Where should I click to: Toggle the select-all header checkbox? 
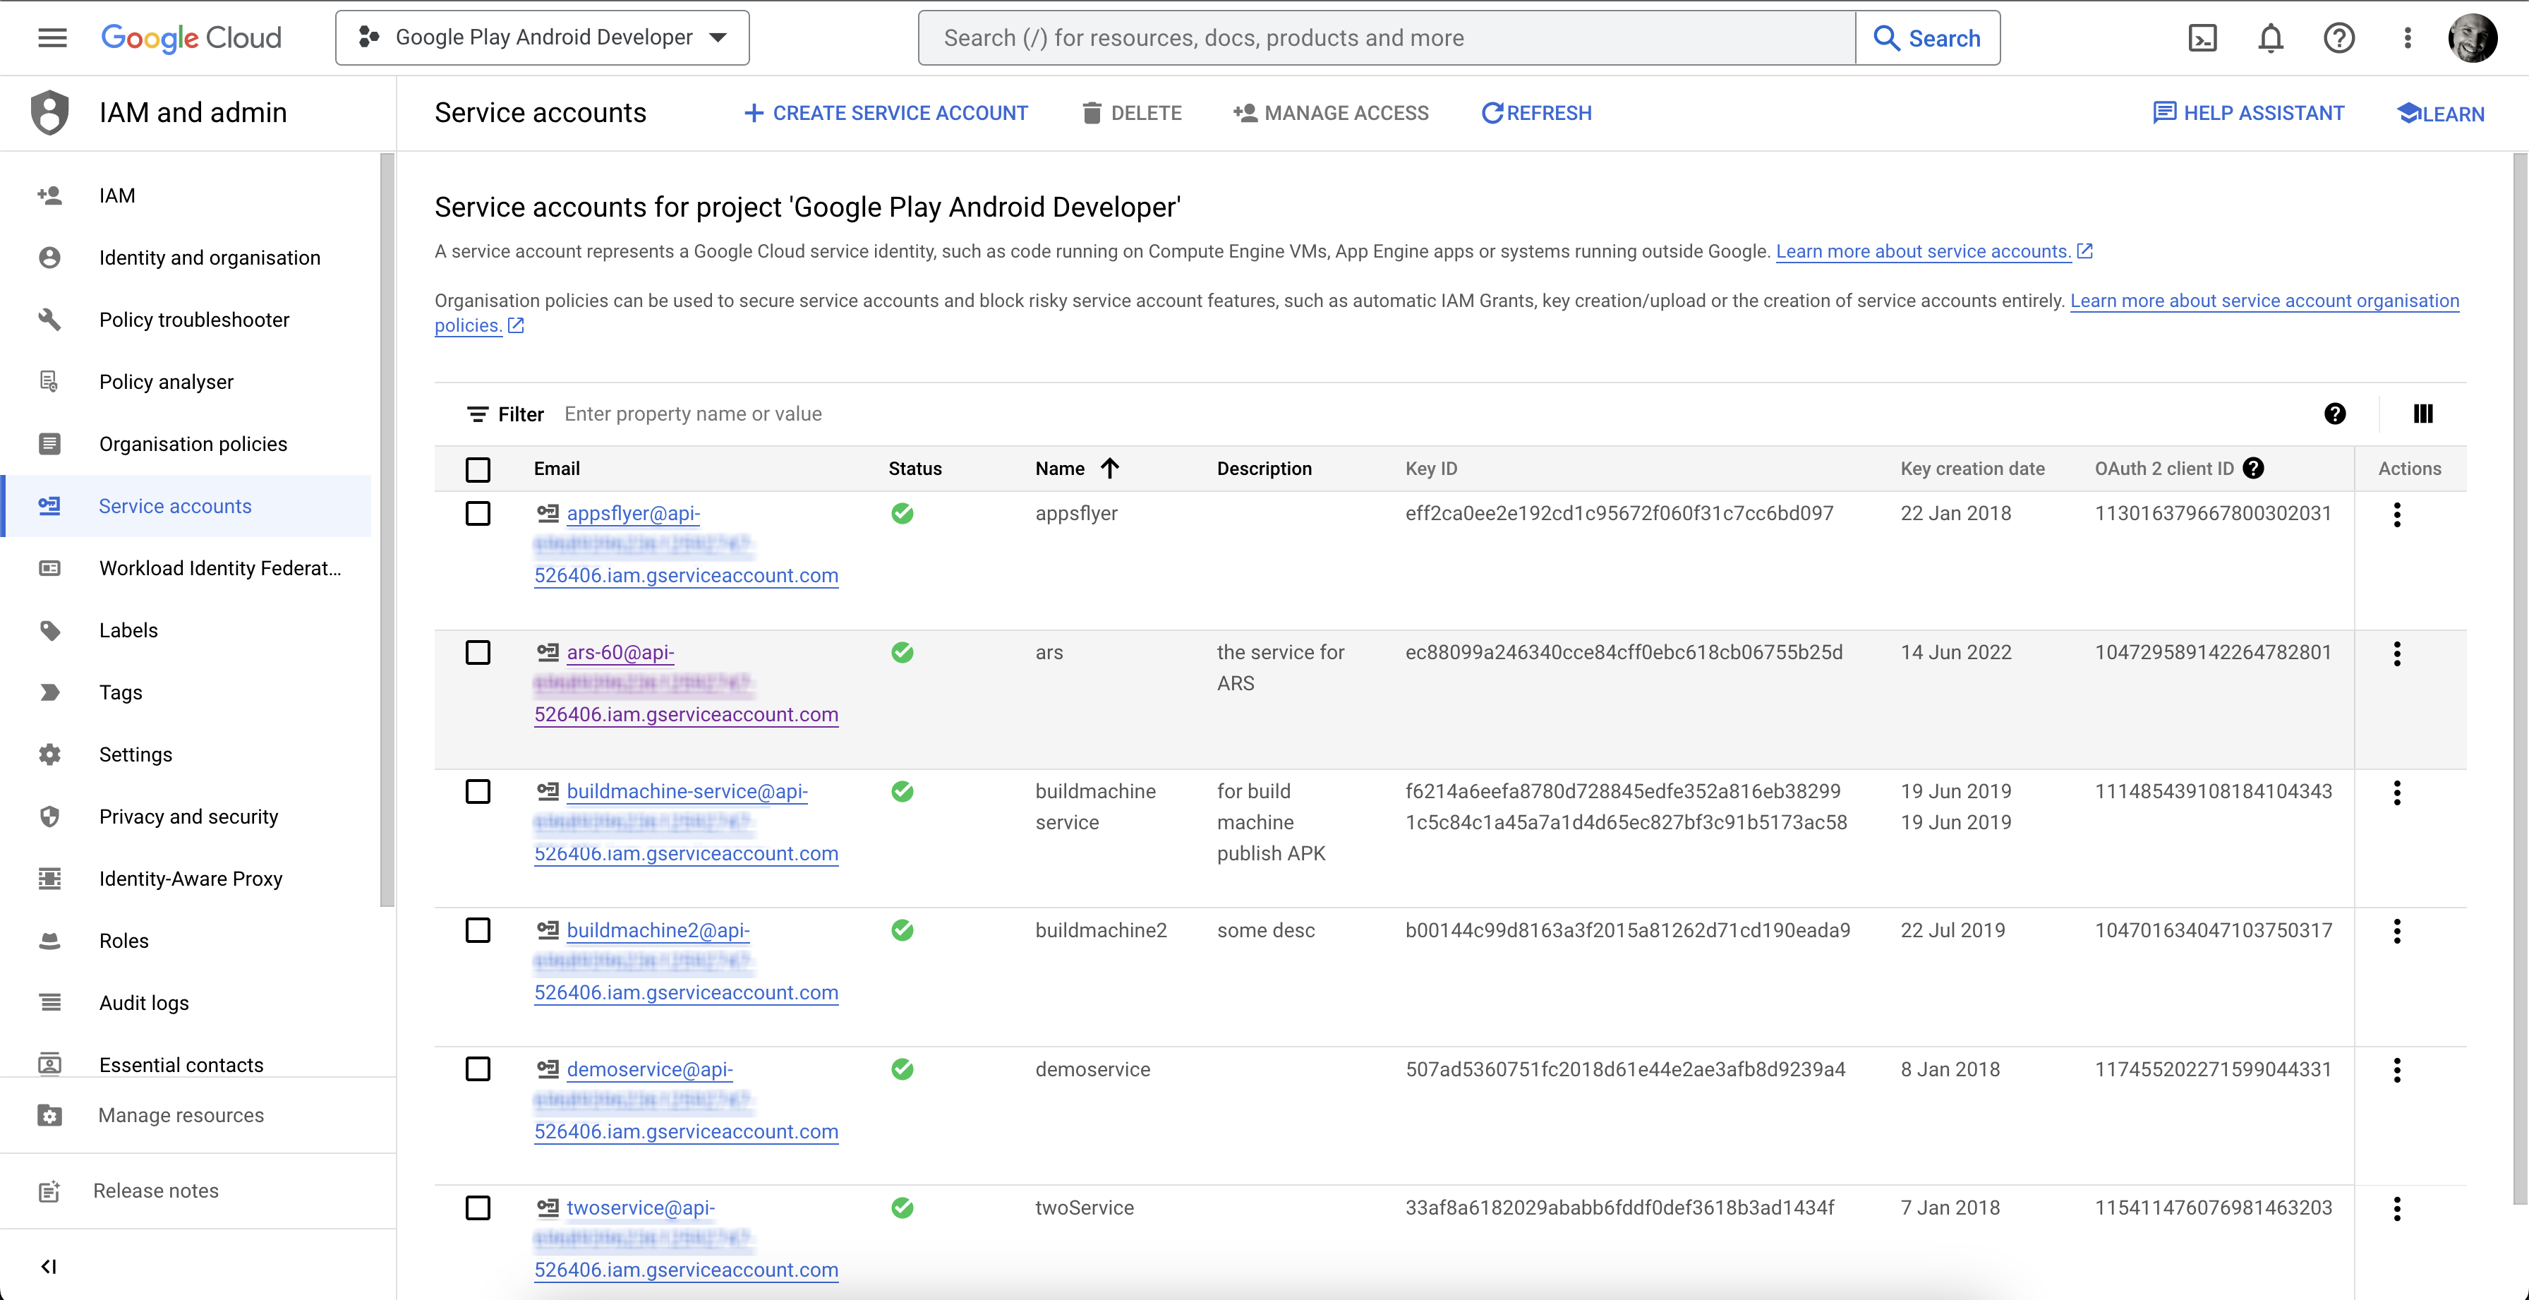478,469
